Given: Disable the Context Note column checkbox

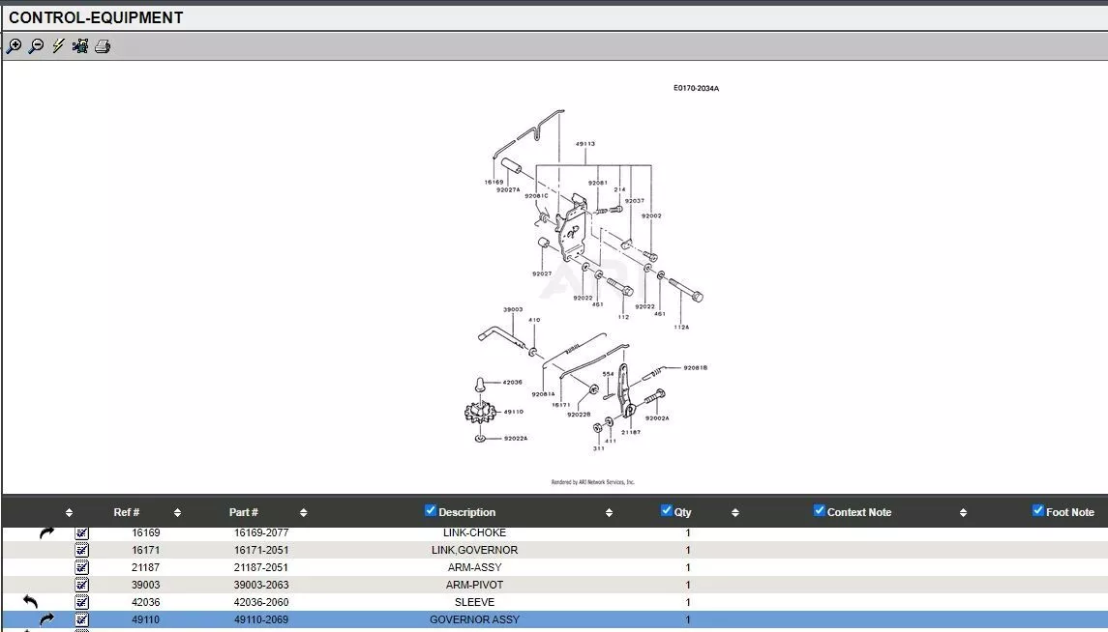Looking at the screenshot, I should [x=820, y=510].
